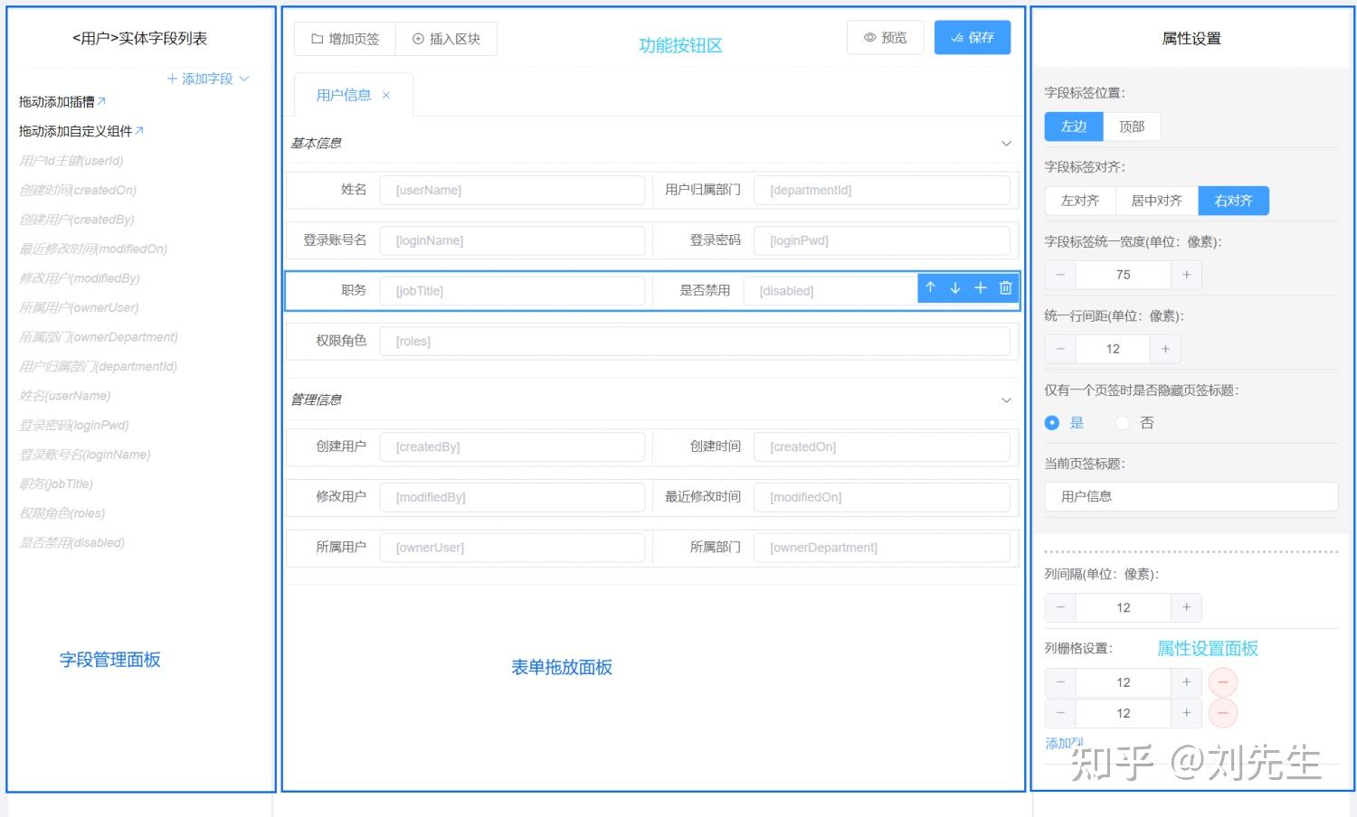Click 插入区块 button

click(x=446, y=39)
